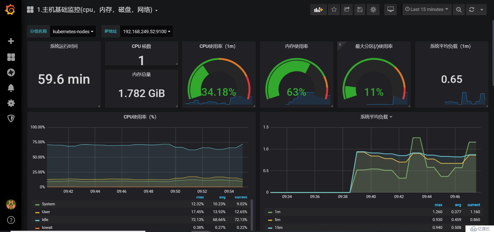This screenshot has height=232, width=494.
Task: Open the Configuration gear in sidebar
Action: [x=11, y=103]
